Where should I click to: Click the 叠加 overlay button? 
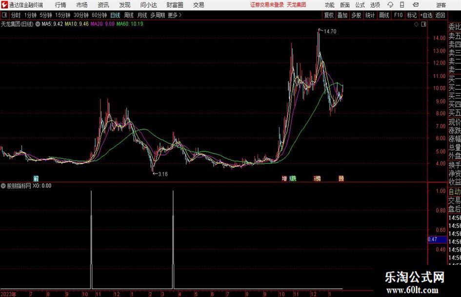[342, 15]
